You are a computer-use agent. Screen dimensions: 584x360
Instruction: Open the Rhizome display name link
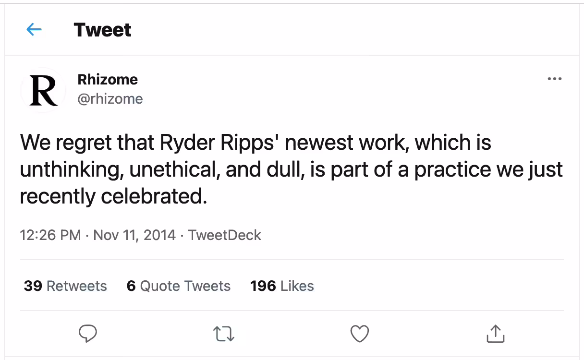pos(108,79)
